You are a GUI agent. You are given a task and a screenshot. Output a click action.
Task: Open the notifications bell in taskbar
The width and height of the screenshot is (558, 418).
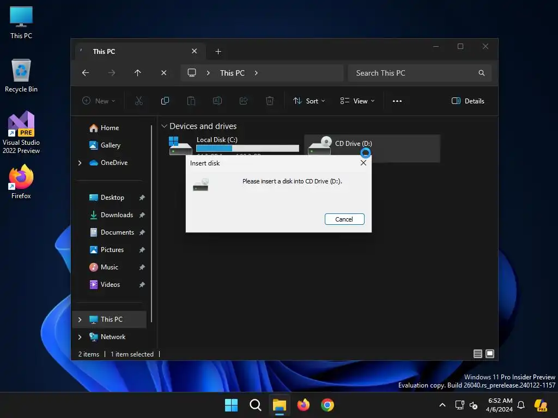521,405
